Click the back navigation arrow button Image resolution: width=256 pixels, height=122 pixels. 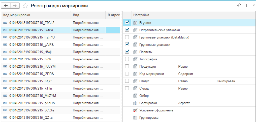click(6, 6)
